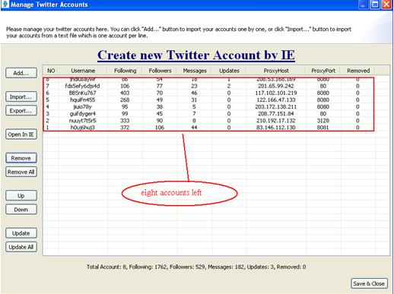This screenshot has height=294, width=394.
Task: Sort by the Messages column header
Action: coord(195,71)
